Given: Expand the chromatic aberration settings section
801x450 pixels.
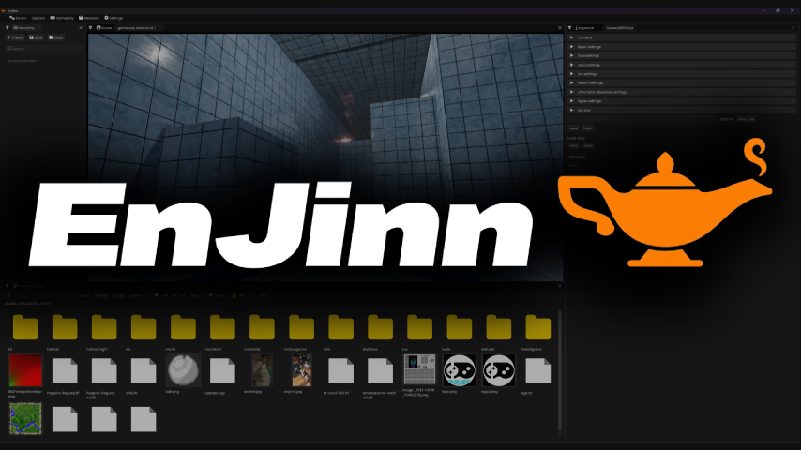Looking at the screenshot, I should click(x=682, y=92).
